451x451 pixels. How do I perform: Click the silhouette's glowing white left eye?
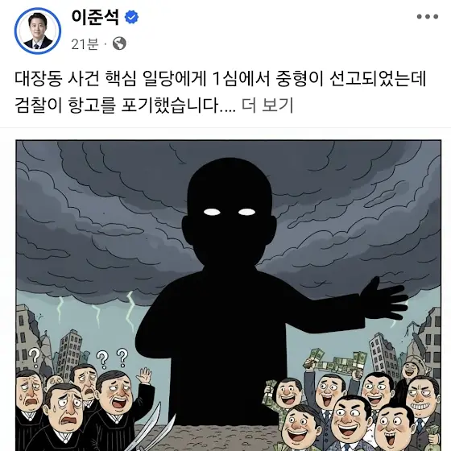tap(212, 213)
